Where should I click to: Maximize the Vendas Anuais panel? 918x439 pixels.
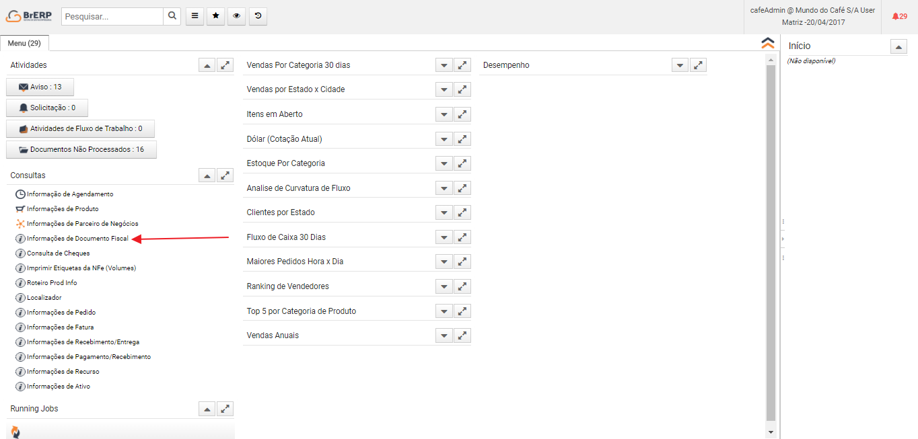pos(462,335)
